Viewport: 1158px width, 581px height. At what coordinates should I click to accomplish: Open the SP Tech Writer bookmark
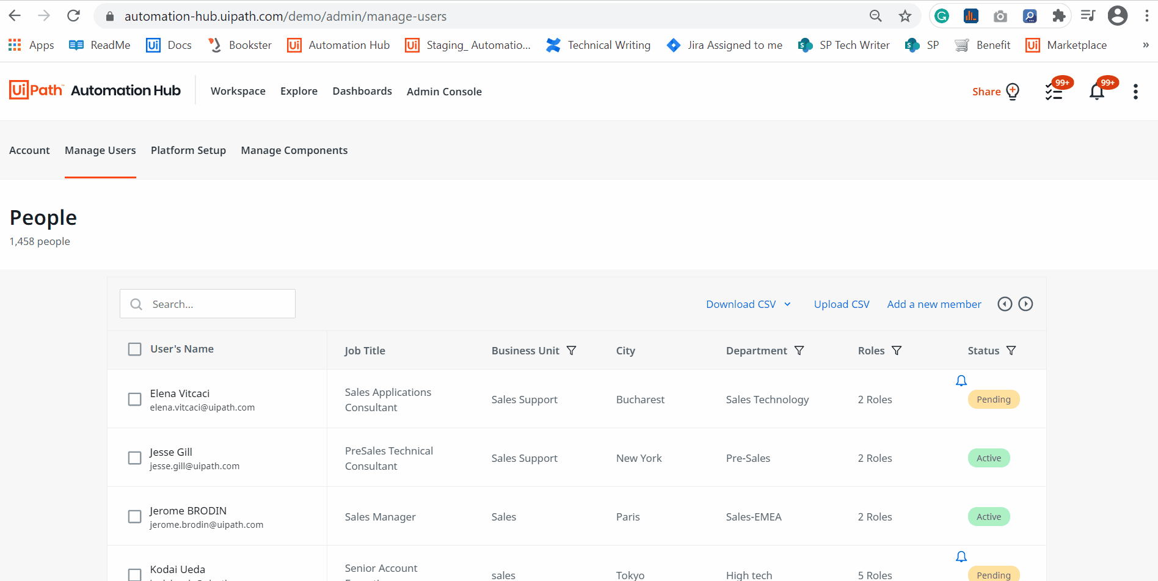[843, 45]
